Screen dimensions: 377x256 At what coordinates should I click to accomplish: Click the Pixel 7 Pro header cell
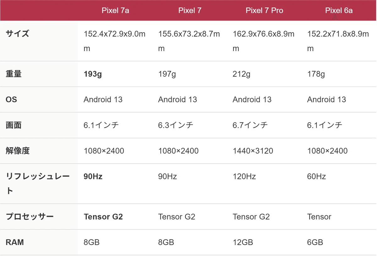click(264, 10)
